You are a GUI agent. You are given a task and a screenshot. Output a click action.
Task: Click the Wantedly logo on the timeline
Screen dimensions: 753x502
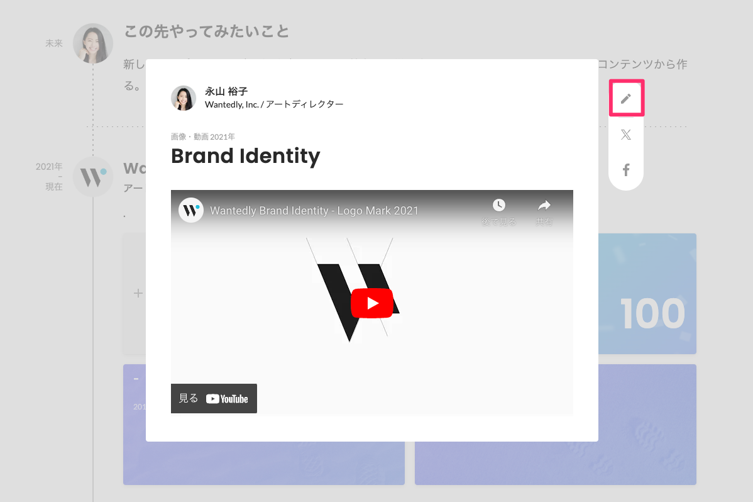click(x=92, y=177)
